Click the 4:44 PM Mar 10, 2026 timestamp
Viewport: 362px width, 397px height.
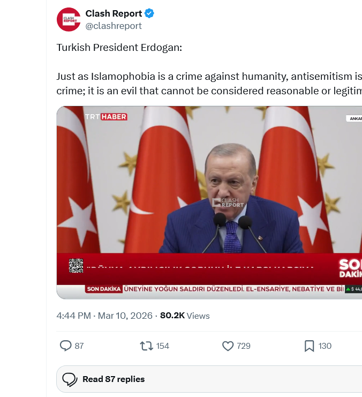104,316
